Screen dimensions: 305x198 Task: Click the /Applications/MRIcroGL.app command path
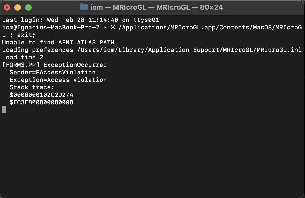pyautogui.click(x=208, y=28)
